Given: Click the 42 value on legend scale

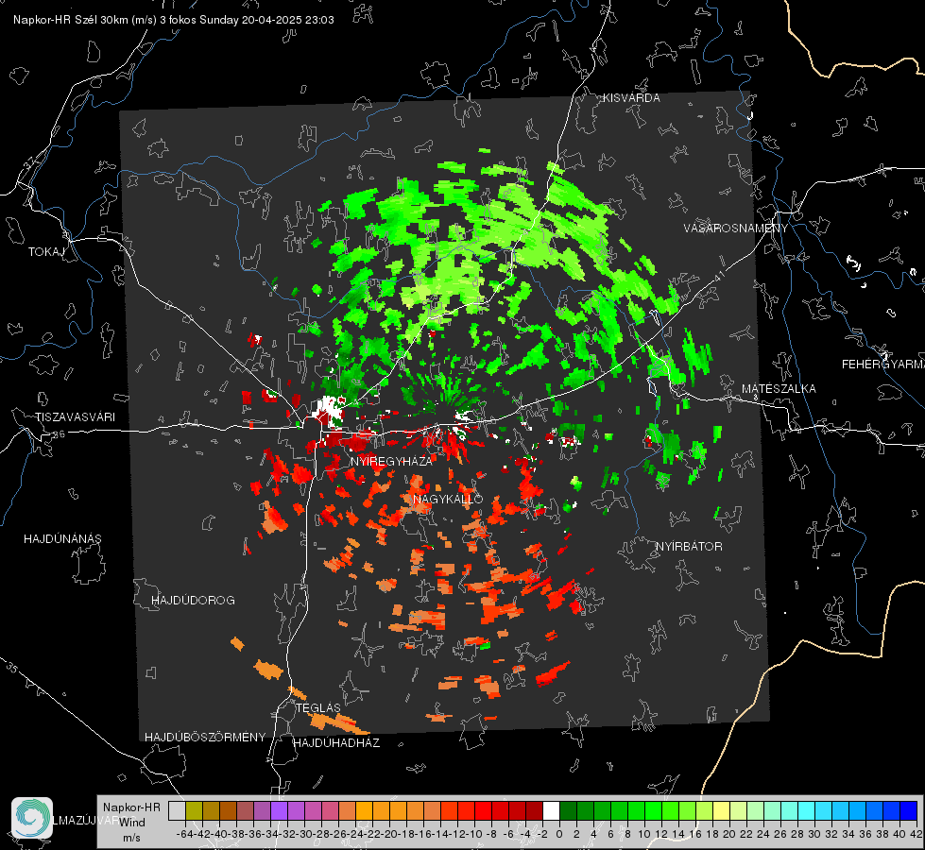Looking at the screenshot, I should 916,834.
